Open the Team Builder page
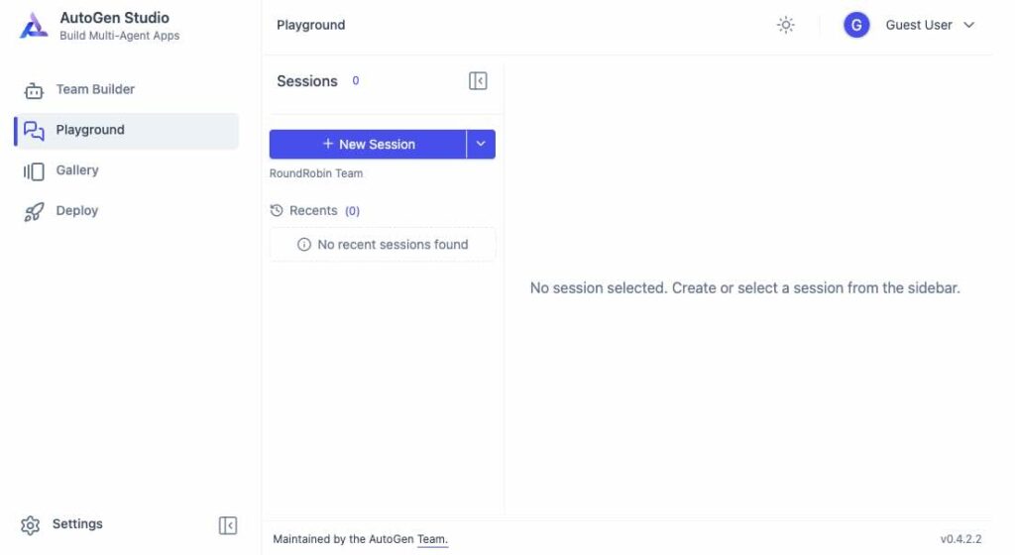 click(95, 89)
